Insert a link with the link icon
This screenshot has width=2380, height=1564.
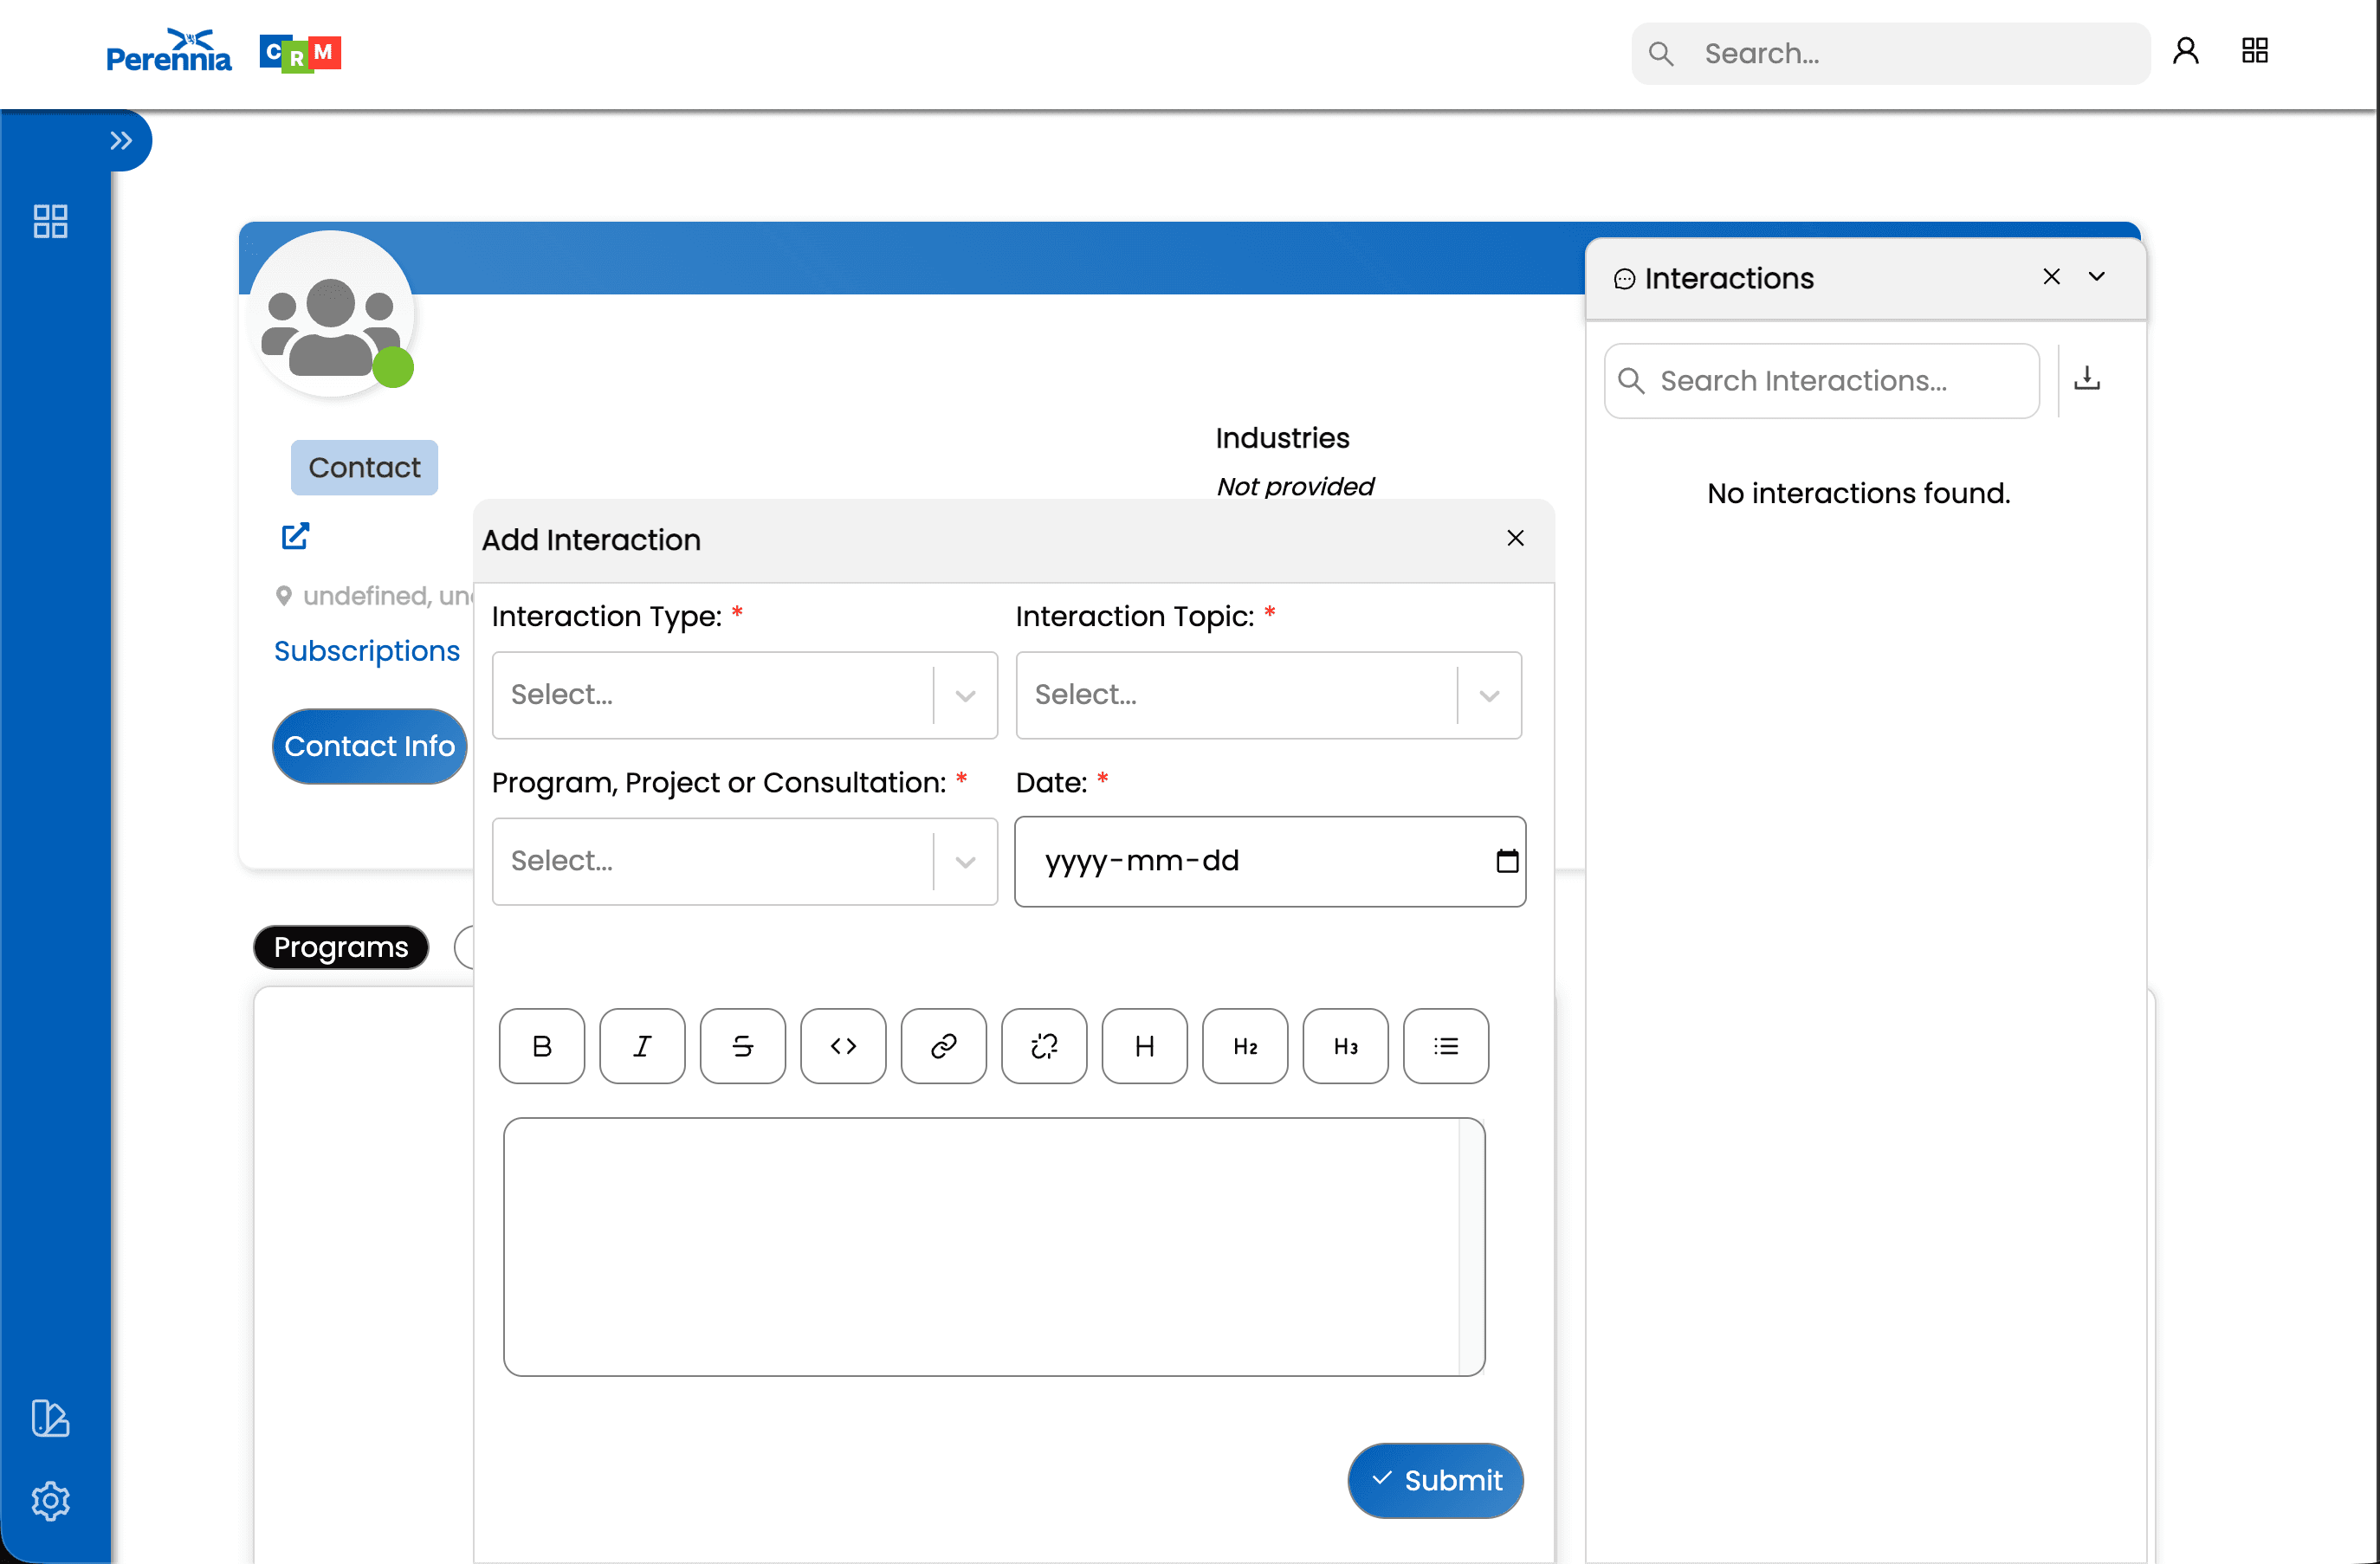(x=944, y=1046)
